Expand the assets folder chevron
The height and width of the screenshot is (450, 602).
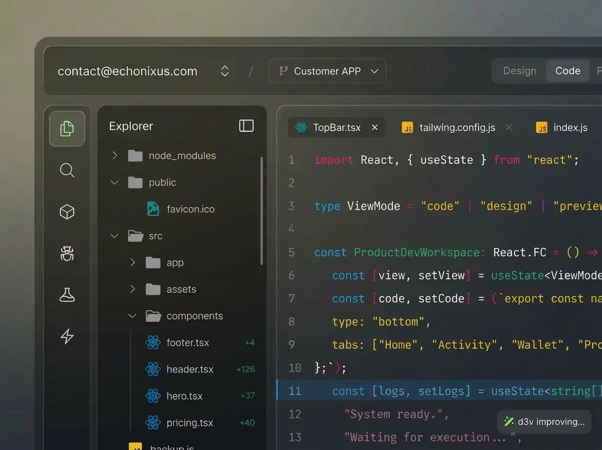point(132,289)
